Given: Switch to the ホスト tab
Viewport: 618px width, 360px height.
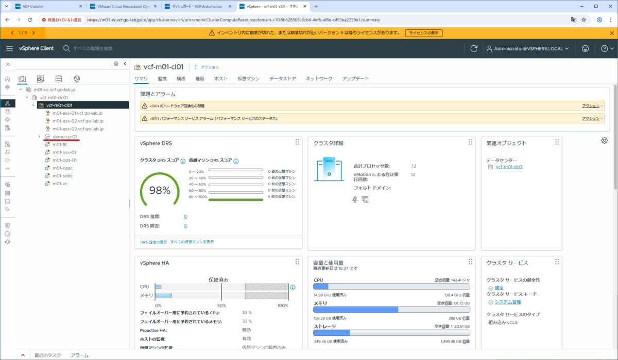Looking at the screenshot, I should click(x=220, y=79).
